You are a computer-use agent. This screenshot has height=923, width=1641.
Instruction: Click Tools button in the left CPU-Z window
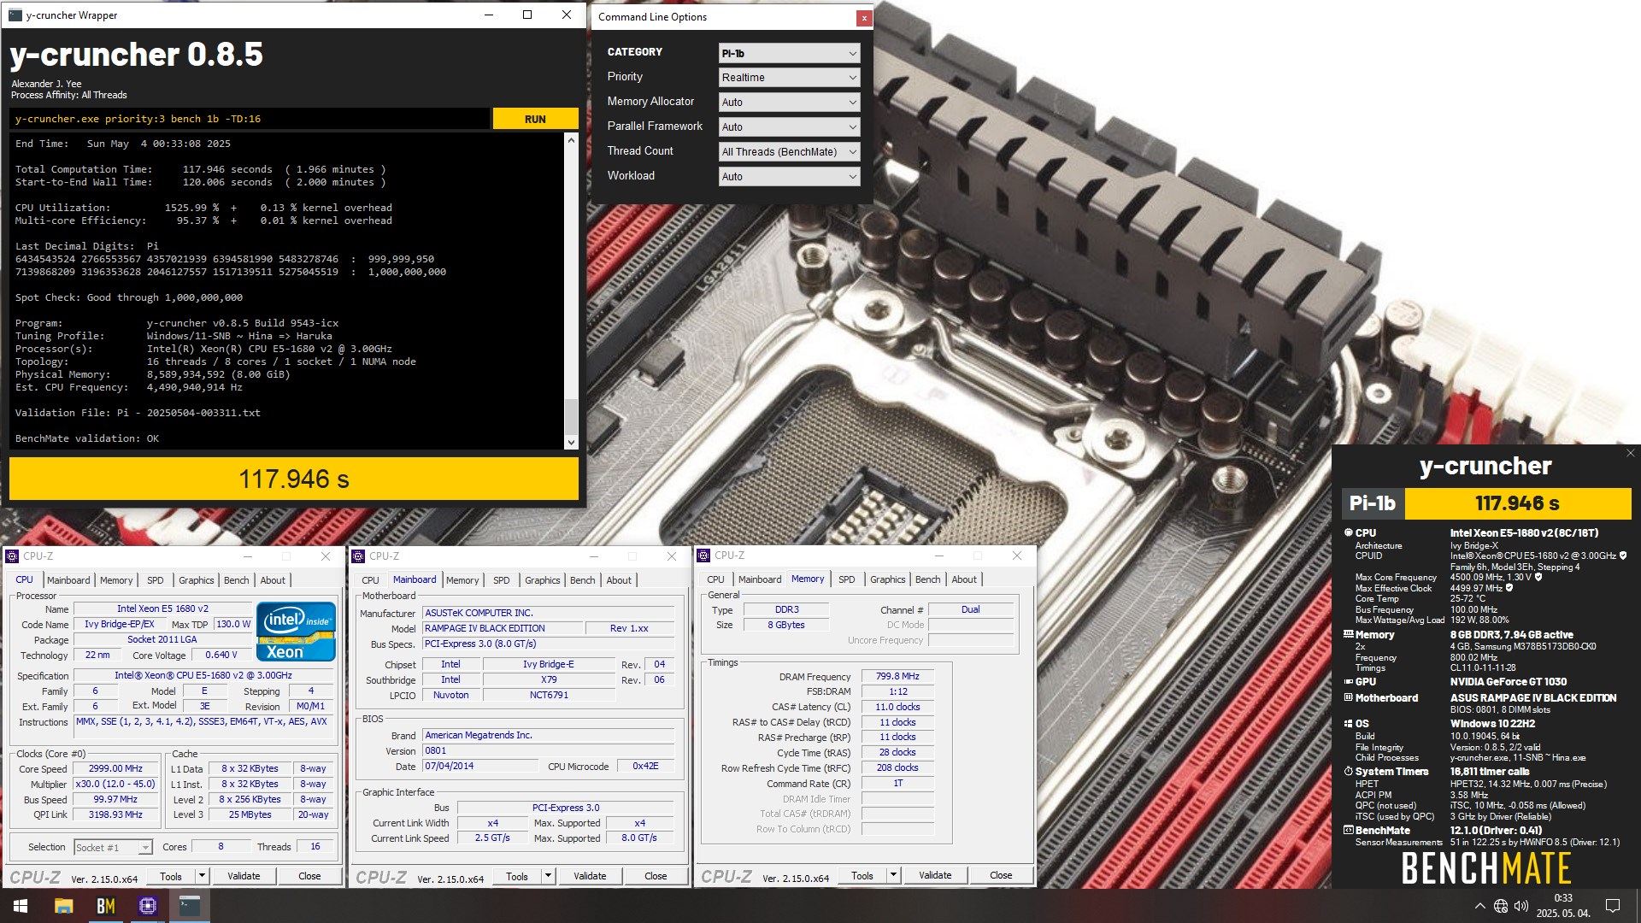[171, 877]
